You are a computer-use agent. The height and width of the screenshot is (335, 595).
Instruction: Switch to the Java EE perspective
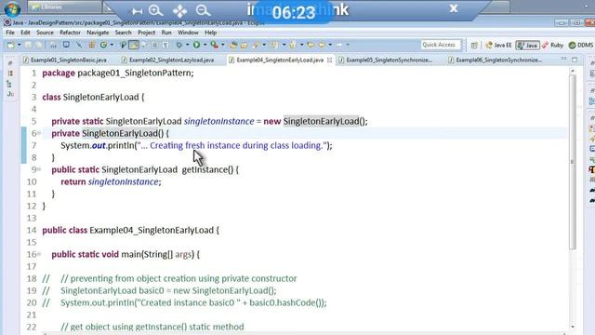pos(498,46)
